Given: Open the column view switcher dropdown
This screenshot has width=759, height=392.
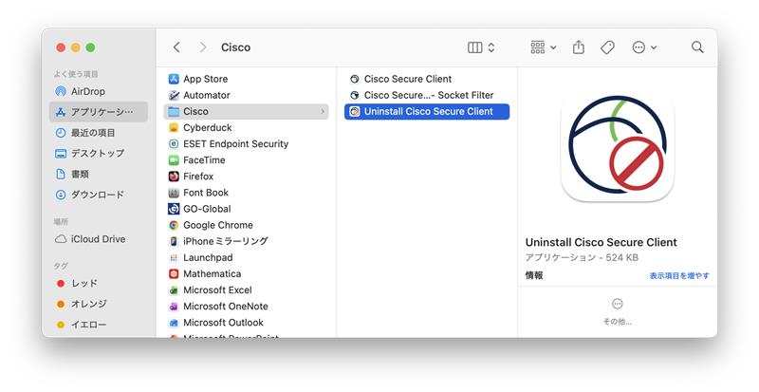Looking at the screenshot, I should pos(481,47).
